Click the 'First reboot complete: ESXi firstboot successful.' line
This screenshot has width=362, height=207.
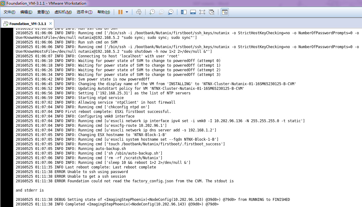pyautogui.click(x=93, y=112)
